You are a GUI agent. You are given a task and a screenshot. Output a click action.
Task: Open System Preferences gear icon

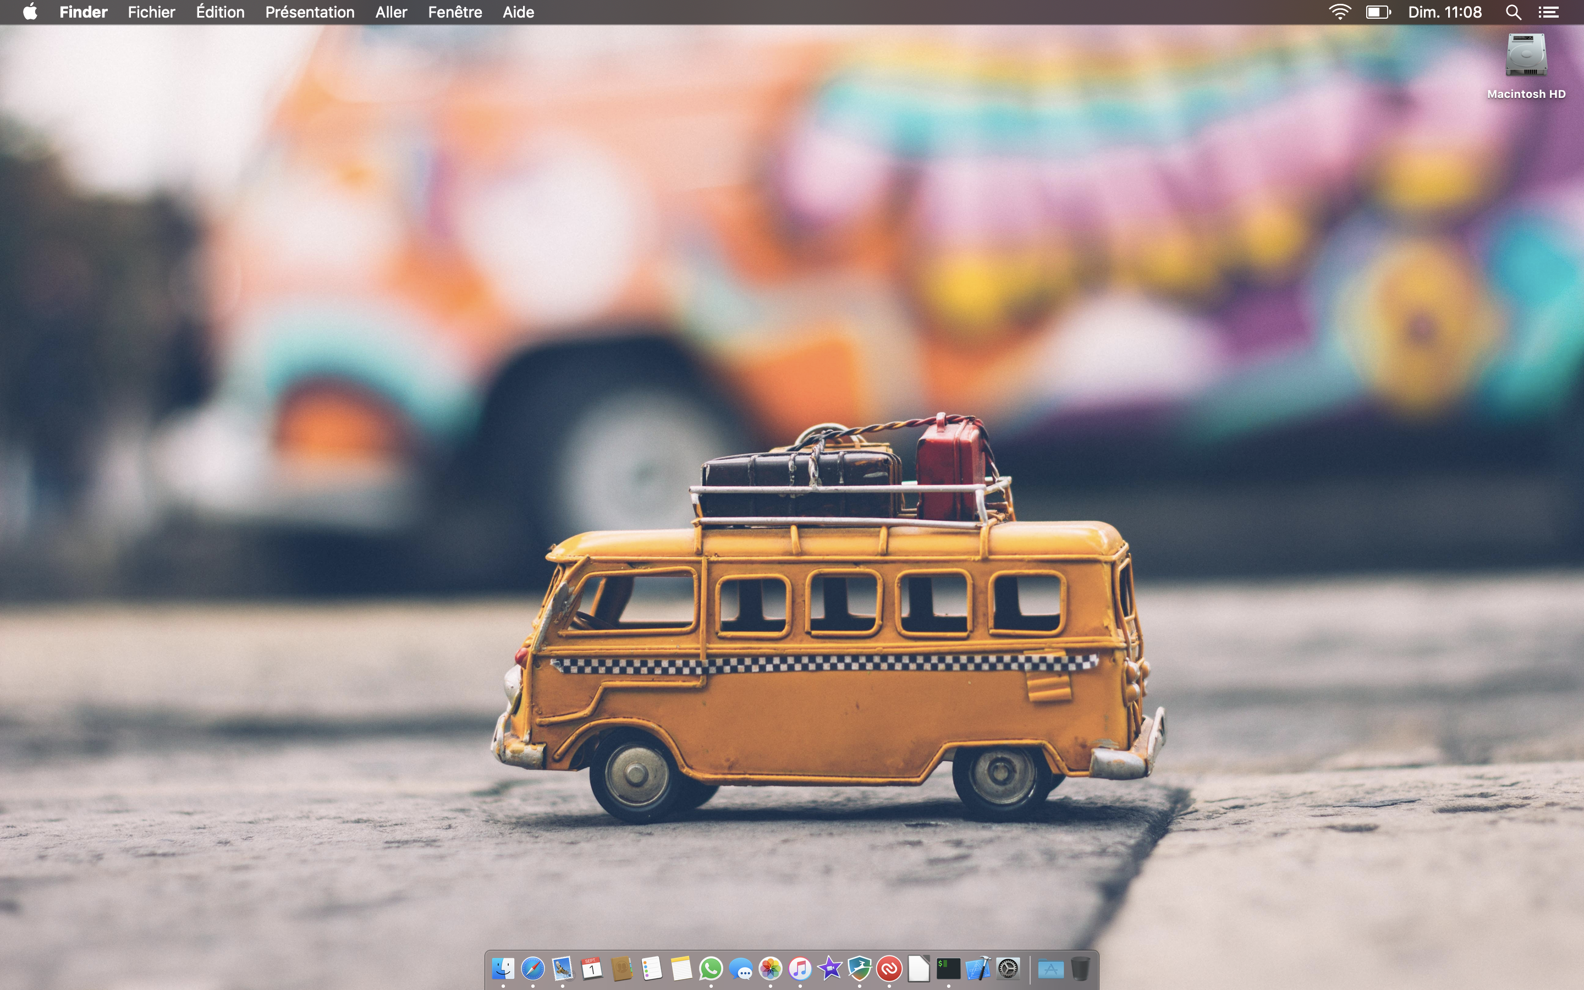1008,969
